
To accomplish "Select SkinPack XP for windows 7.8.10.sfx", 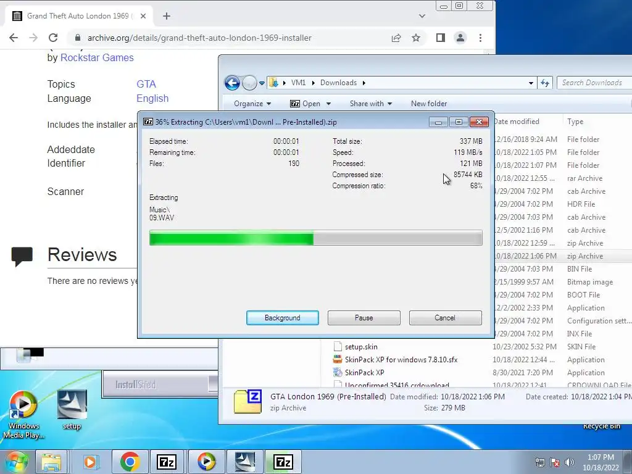I will [x=401, y=360].
